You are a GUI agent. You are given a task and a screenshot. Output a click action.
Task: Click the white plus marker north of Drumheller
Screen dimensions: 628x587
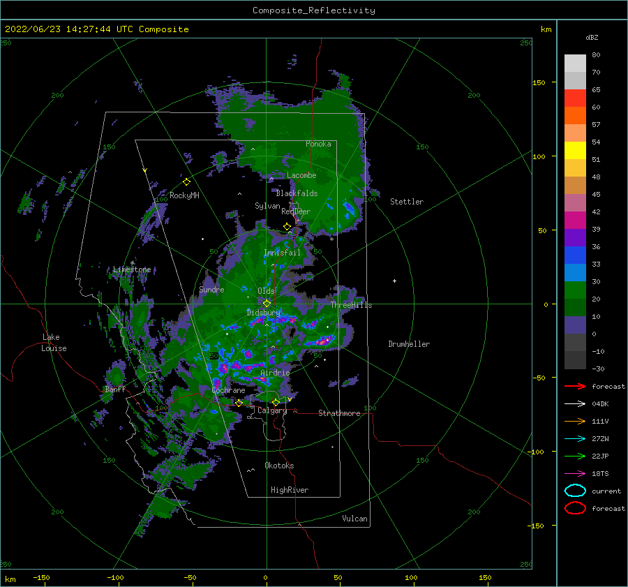pos(394,281)
